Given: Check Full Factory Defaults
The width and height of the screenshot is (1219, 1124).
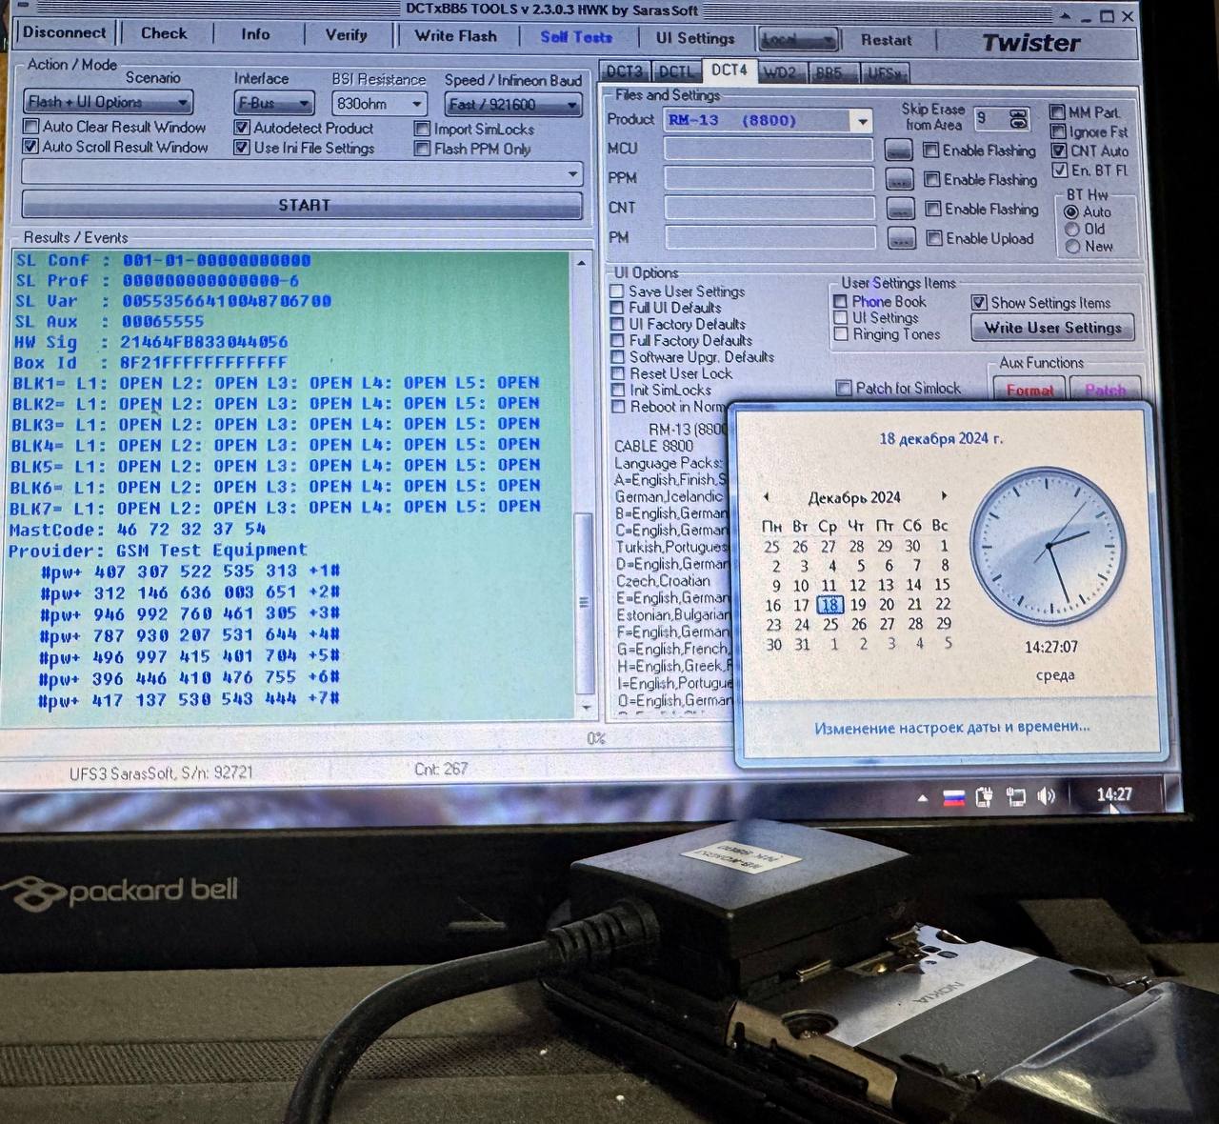Looking at the screenshot, I should (x=617, y=340).
